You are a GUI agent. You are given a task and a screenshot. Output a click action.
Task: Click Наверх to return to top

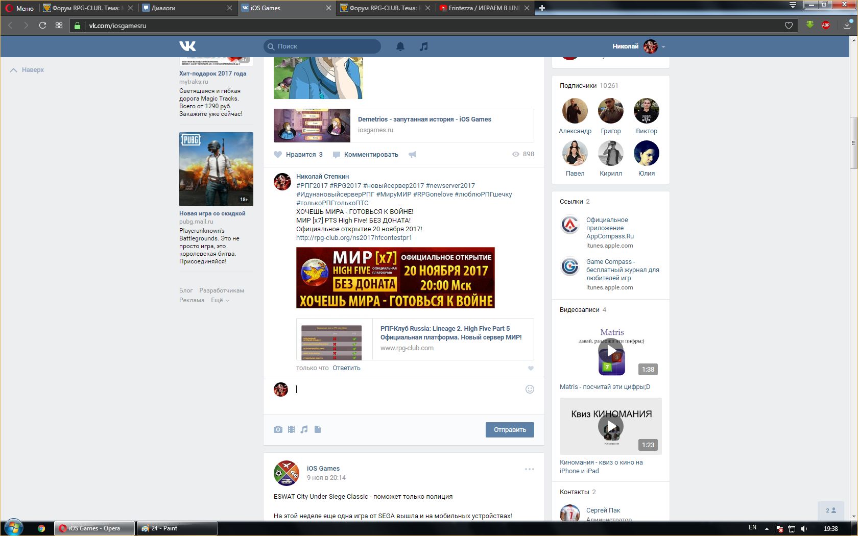[x=27, y=70]
